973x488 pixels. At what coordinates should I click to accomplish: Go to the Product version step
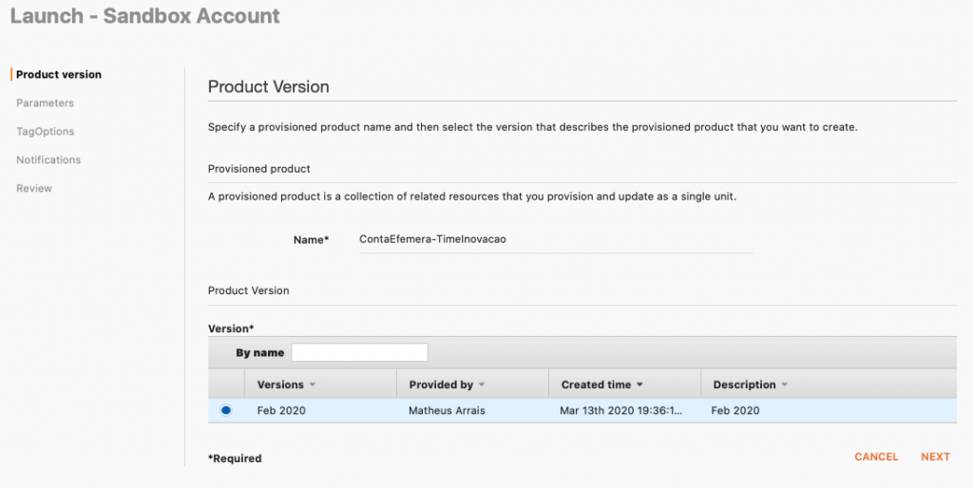[x=59, y=74]
